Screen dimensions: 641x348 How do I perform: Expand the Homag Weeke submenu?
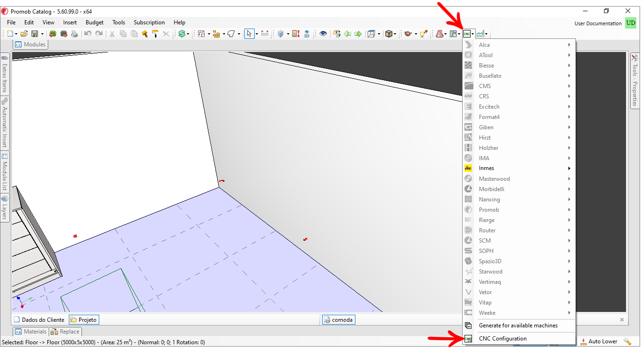click(518, 313)
